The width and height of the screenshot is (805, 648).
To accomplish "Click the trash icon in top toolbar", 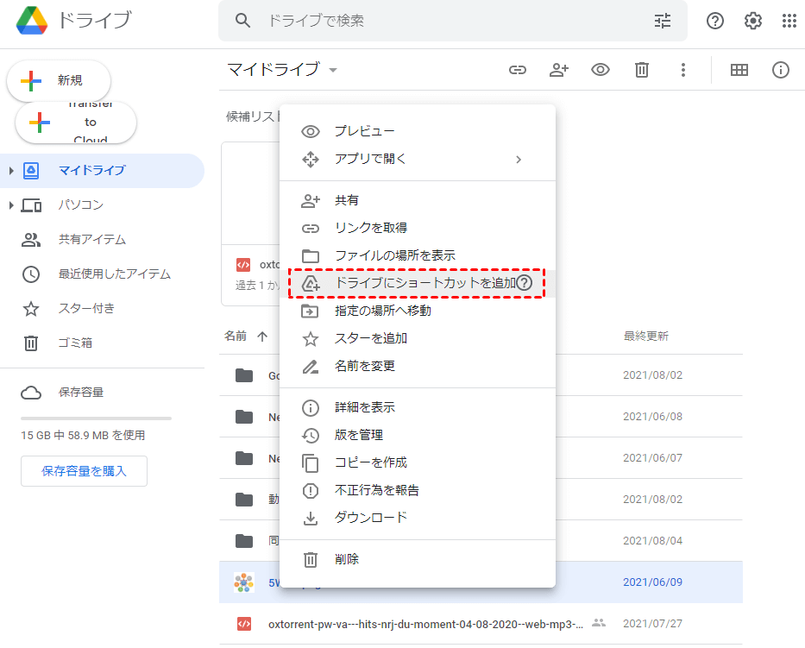I will (642, 70).
